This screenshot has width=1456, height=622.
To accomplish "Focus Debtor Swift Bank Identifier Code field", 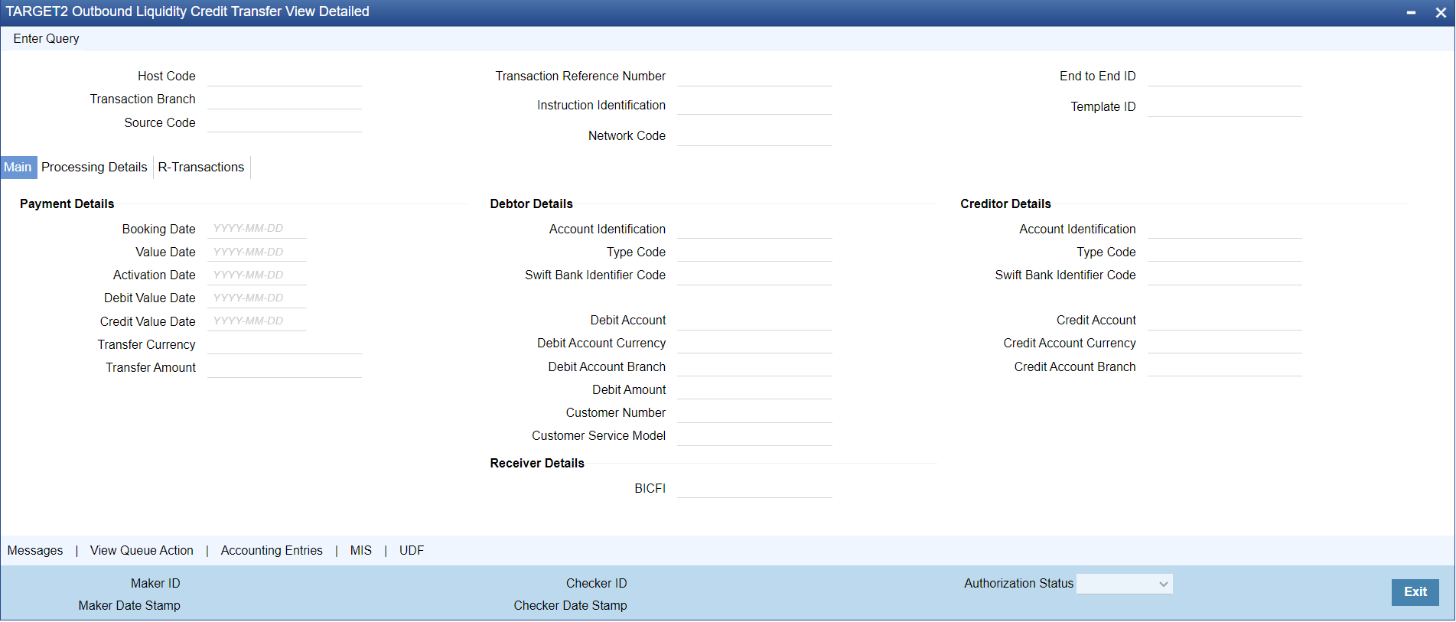I will 754,275.
